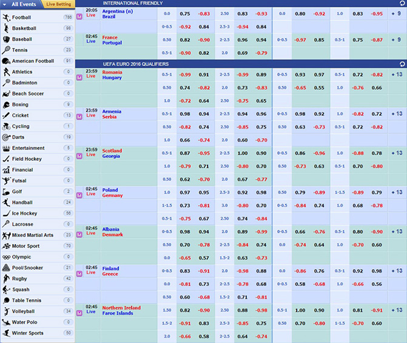This screenshot has width=407, height=343.
Task: Select the Golf icon
Action: [6, 191]
